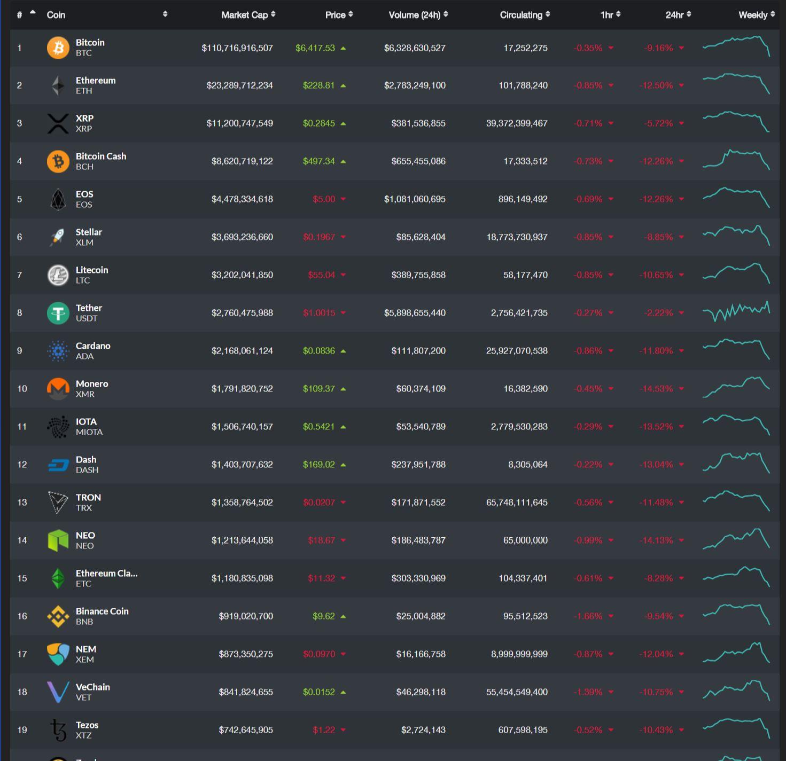
Task: Click NEM circulating 8,999,999,999
Action: point(519,654)
